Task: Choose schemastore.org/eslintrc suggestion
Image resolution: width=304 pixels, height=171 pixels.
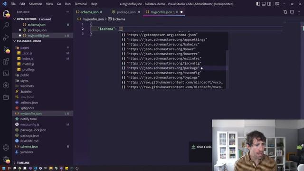Action: (173, 58)
